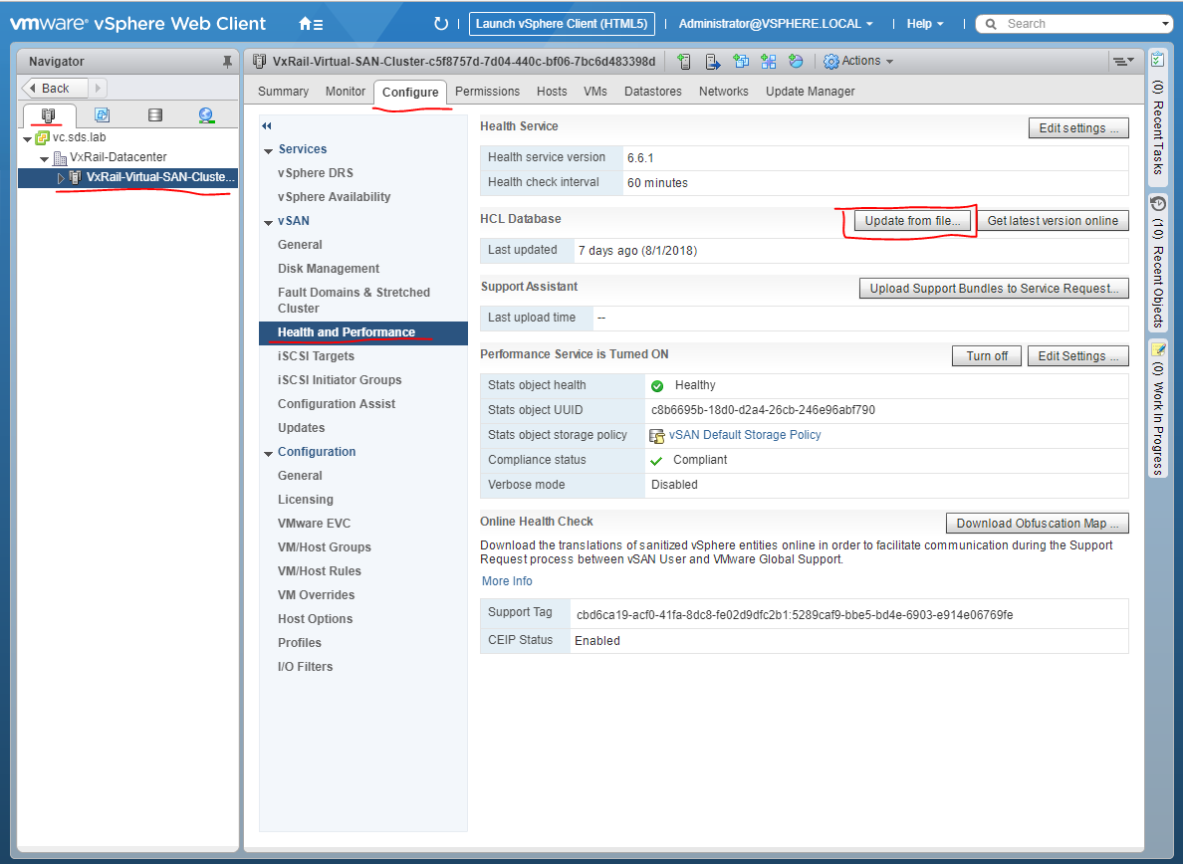The height and width of the screenshot is (864, 1183).
Task: Select vc.sds.lab in the tree
Action: [x=80, y=137]
